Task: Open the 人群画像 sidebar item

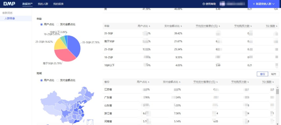Action: pos(10,18)
